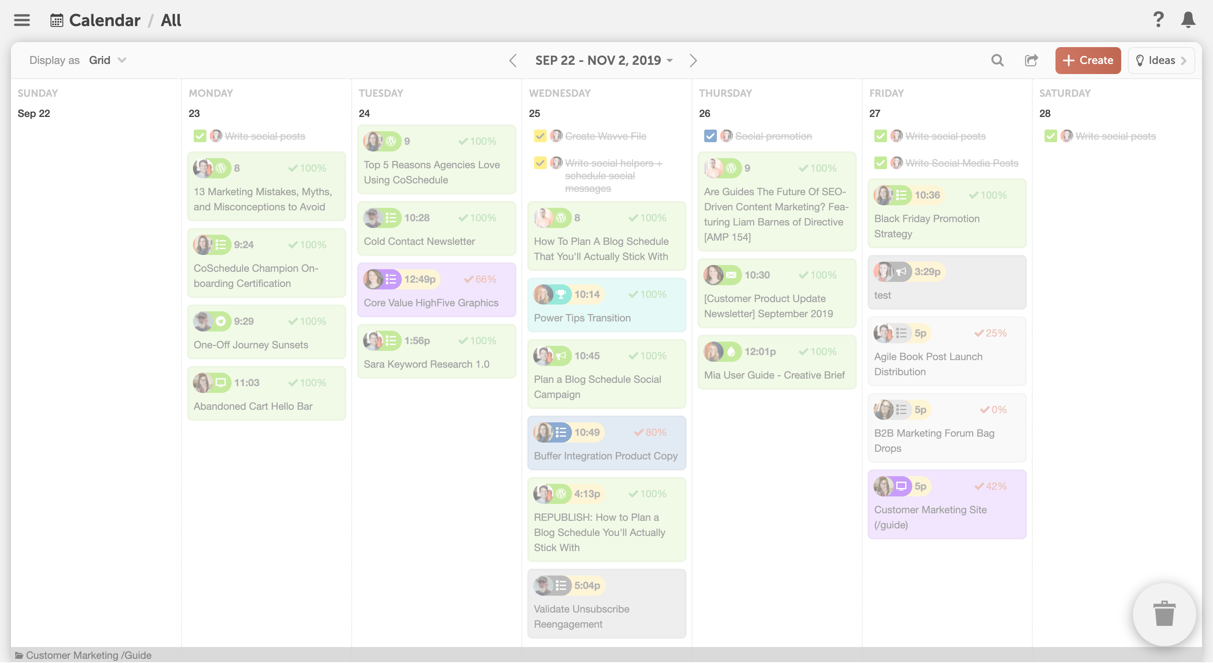This screenshot has width=1213, height=663.
Task: Open the hamburger main menu
Action: click(x=21, y=20)
